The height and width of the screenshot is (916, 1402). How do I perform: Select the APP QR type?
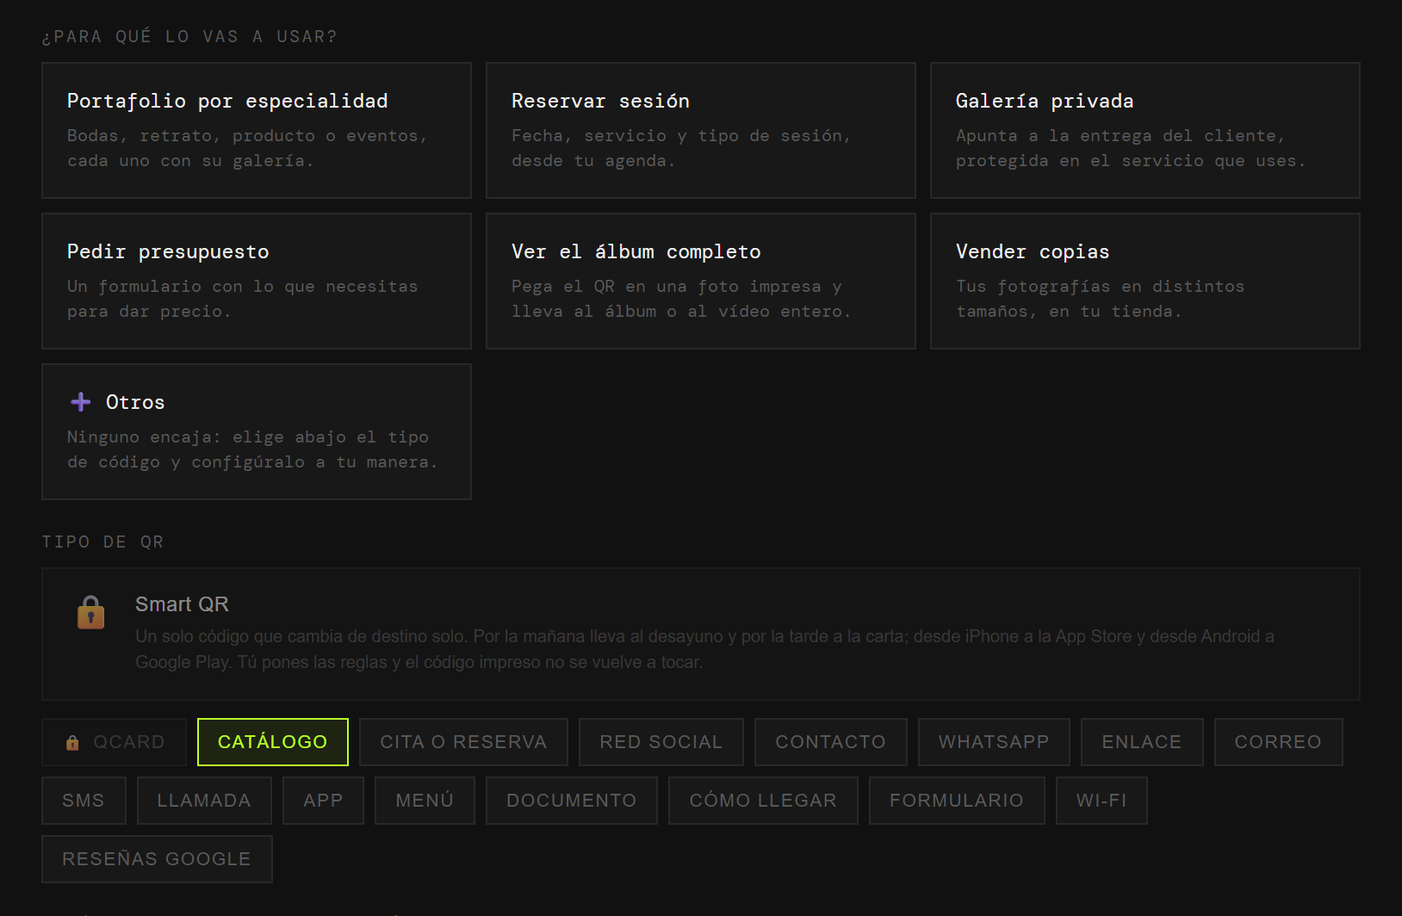(323, 801)
